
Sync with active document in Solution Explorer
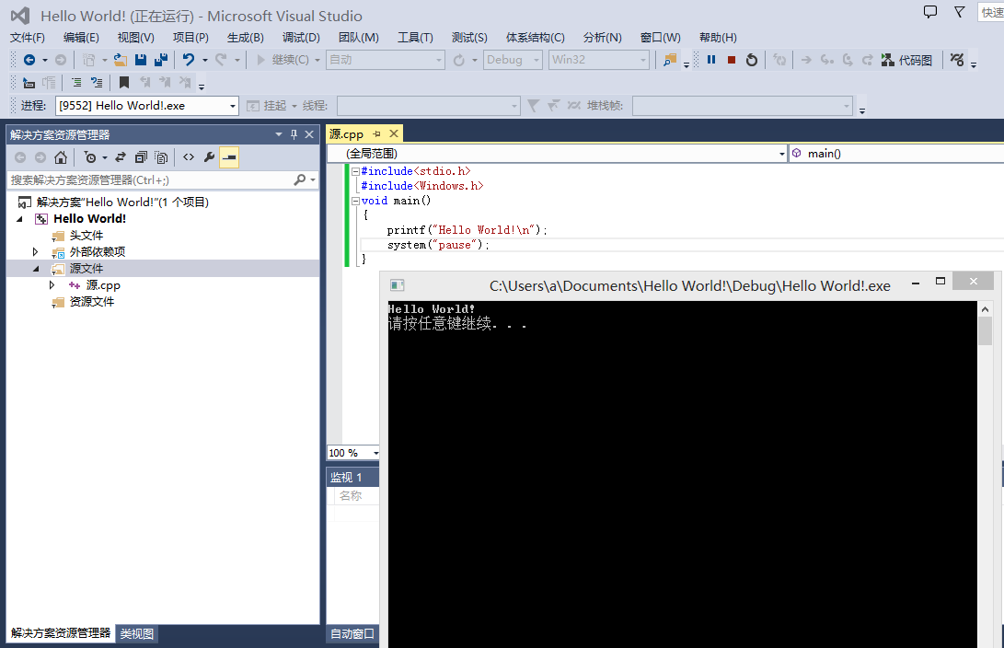(121, 157)
